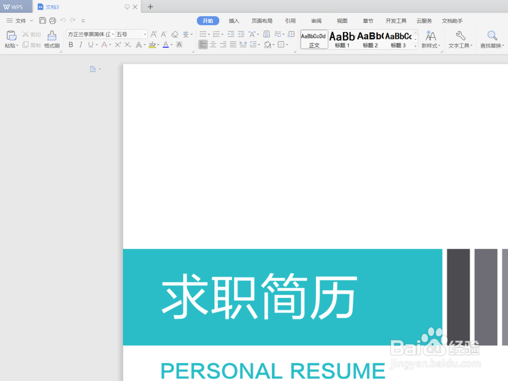Click the undo arrow icon
508x381 pixels.
63,20
